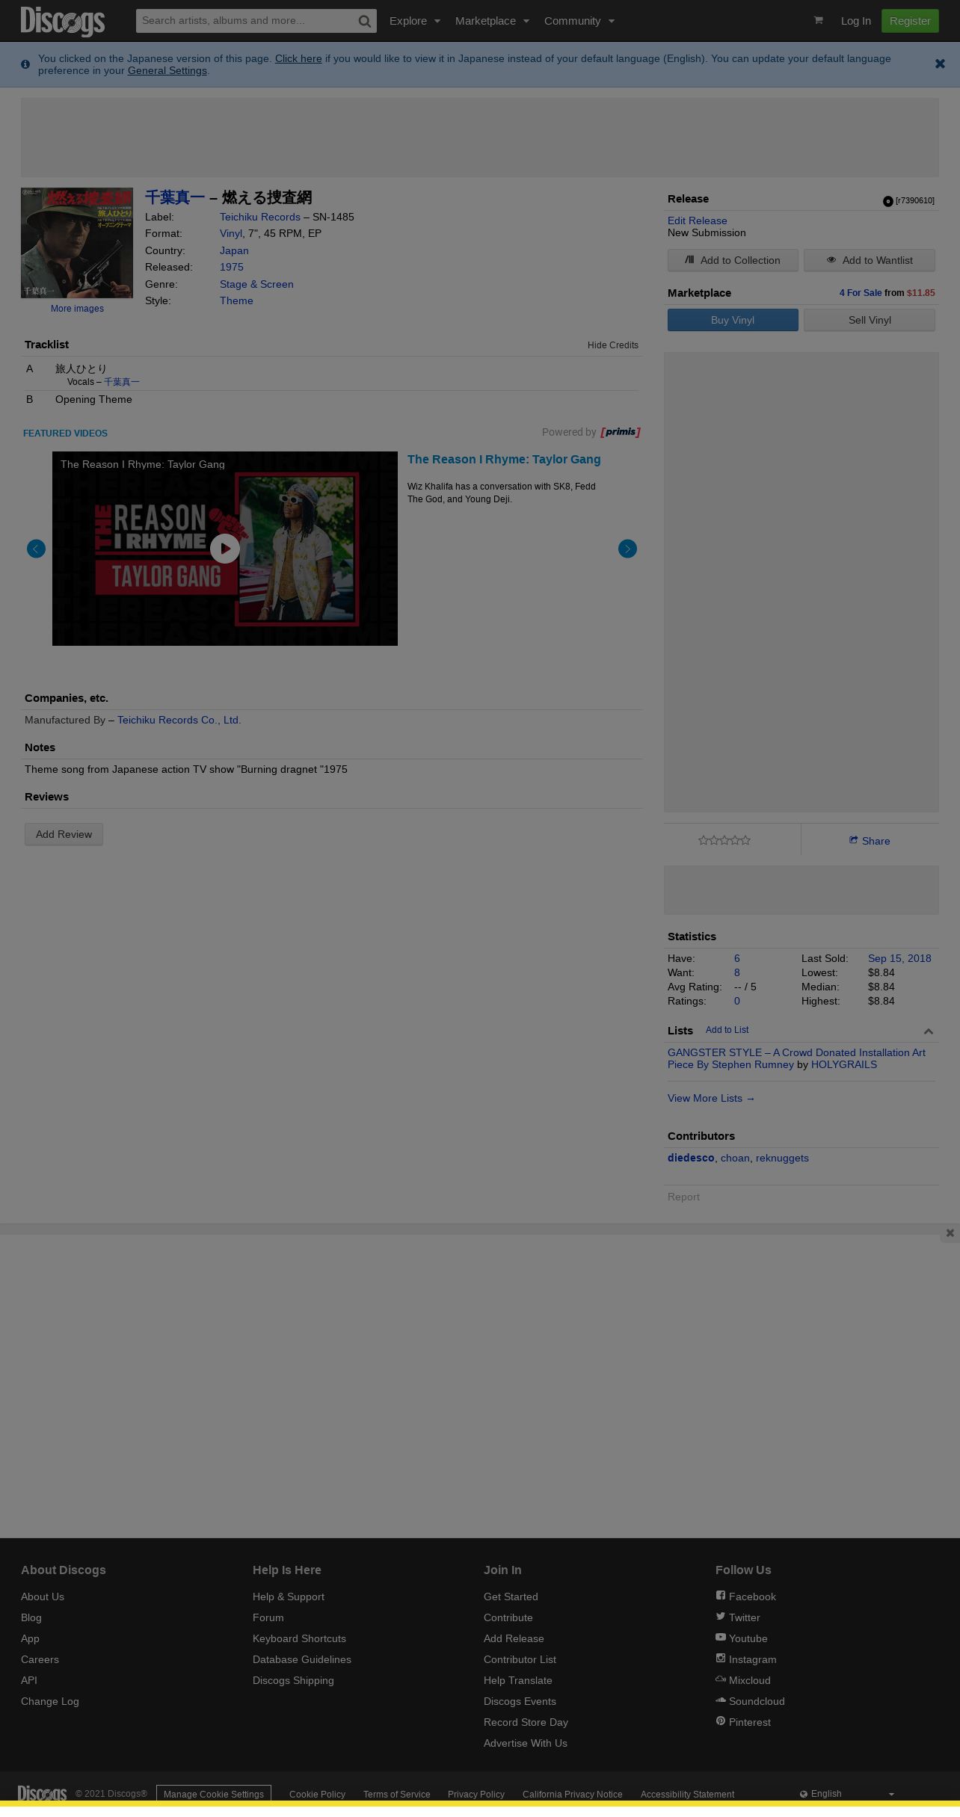Share this release
This screenshot has width=960, height=1817.
pyautogui.click(x=870, y=841)
